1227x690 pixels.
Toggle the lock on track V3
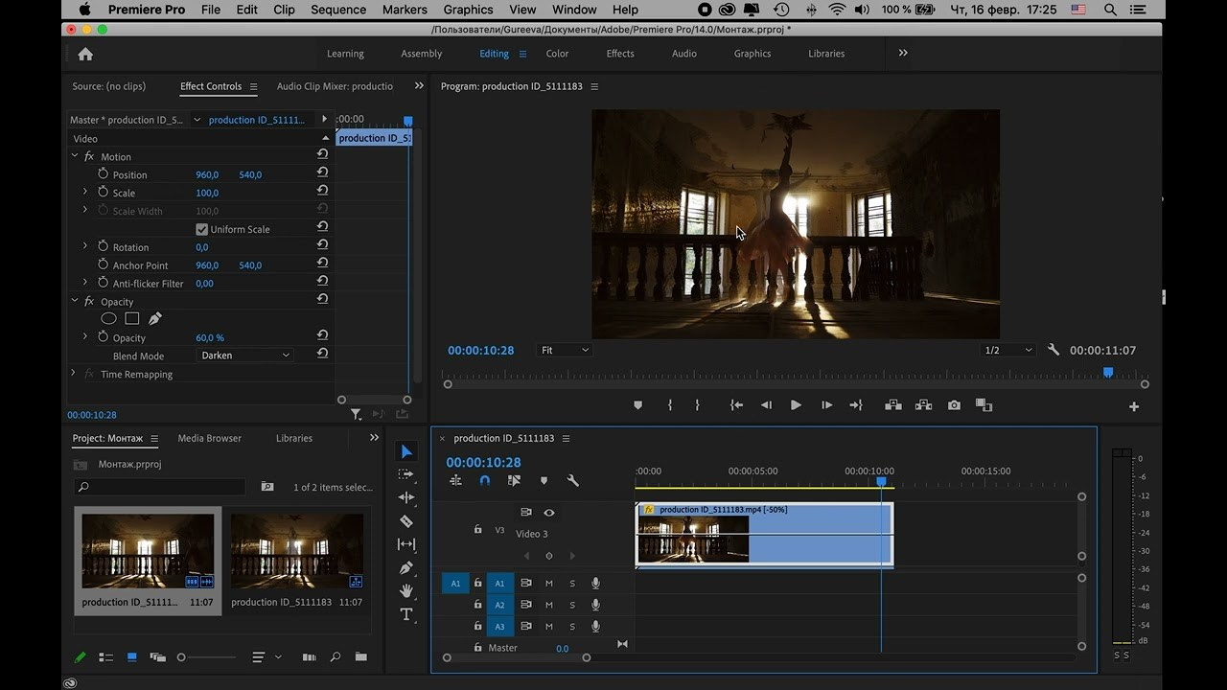477,530
